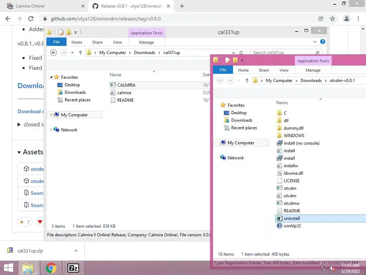Open recent locations dropdown in cal331up
The width and height of the screenshot is (366, 275).
(72, 53)
